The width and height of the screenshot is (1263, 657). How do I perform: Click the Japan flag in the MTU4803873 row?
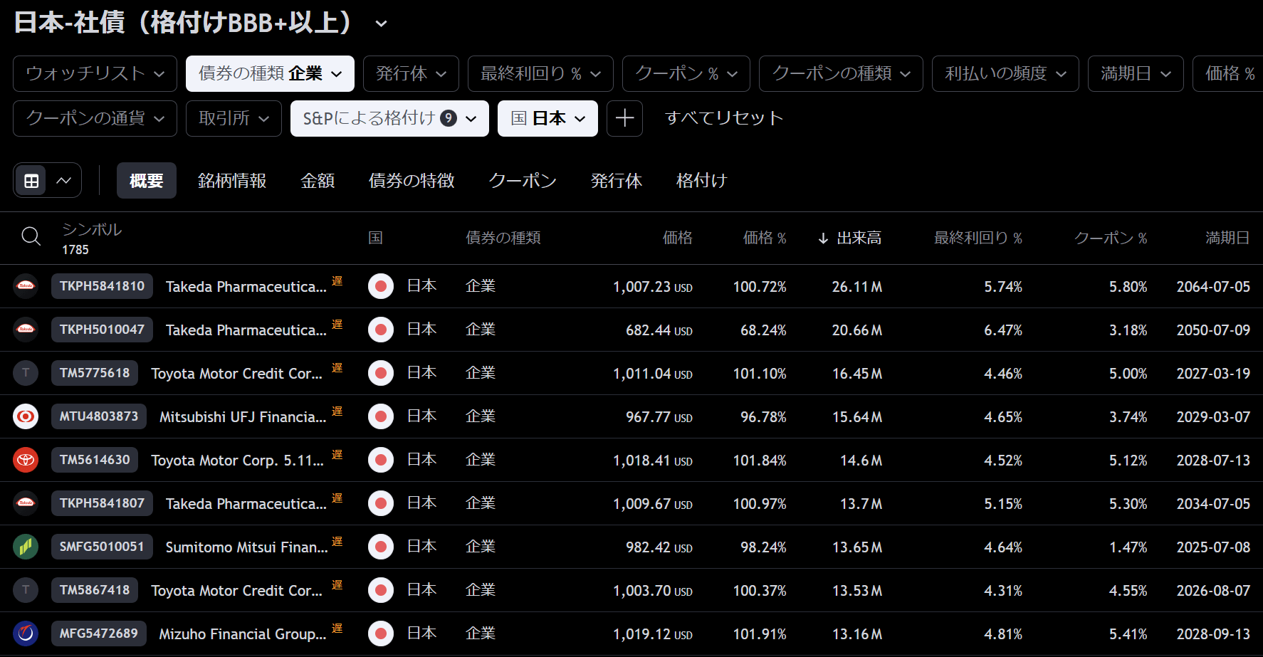[x=381, y=416]
